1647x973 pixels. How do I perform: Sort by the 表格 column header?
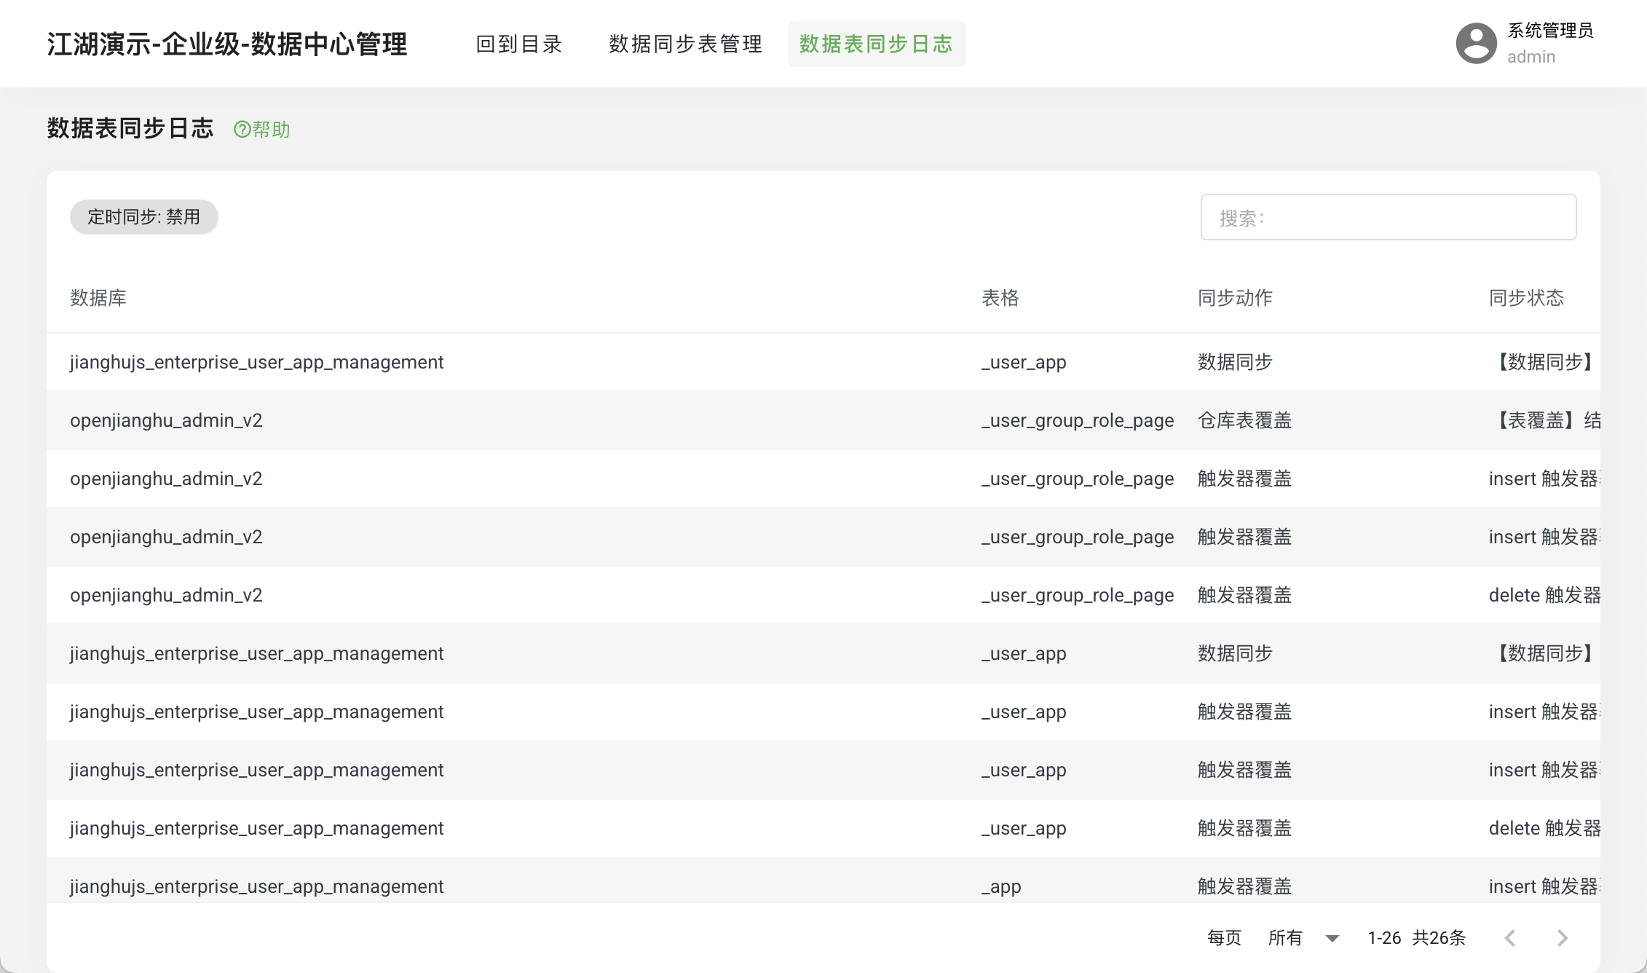pyautogui.click(x=1000, y=298)
